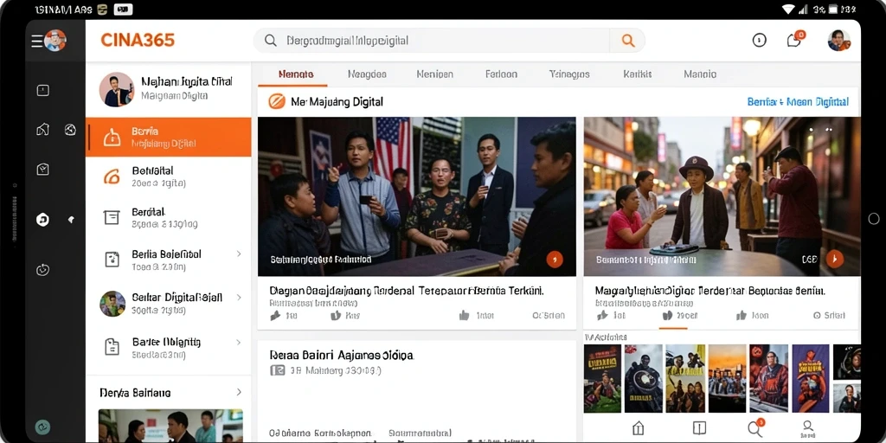The width and height of the screenshot is (886, 443).
Task: Expand the Berlia Bajeíital chevron
Action: tap(239, 254)
